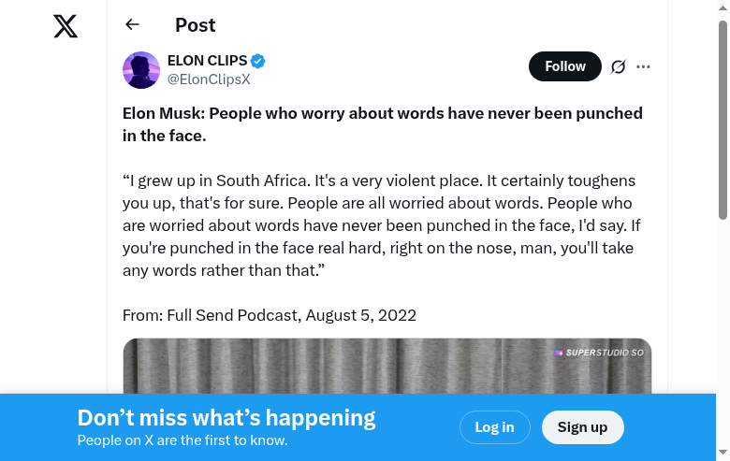730x461 pixels.
Task: Open the Grok explain-post icon
Action: [x=618, y=66]
